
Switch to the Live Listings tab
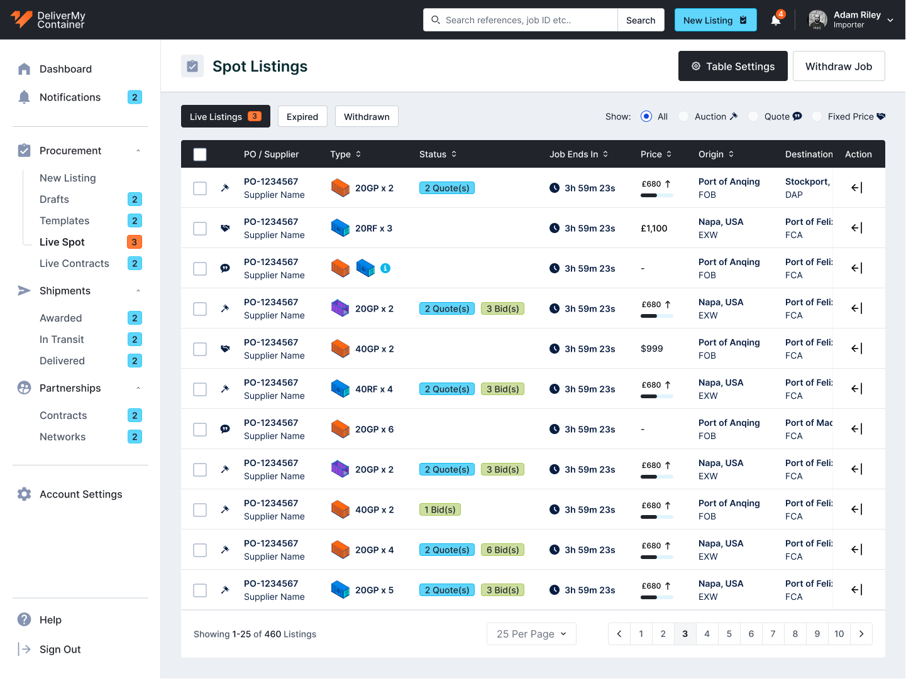coord(226,116)
